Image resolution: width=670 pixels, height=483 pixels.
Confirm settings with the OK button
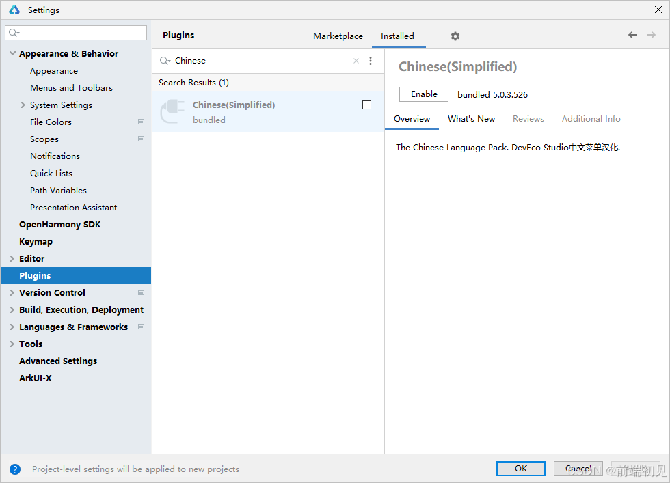(x=521, y=469)
